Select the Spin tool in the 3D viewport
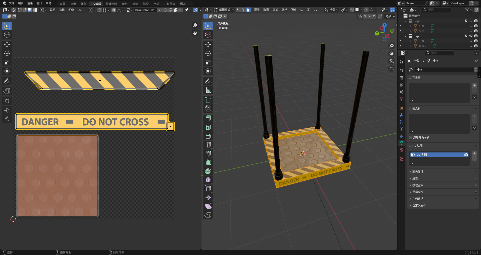 [x=208, y=171]
